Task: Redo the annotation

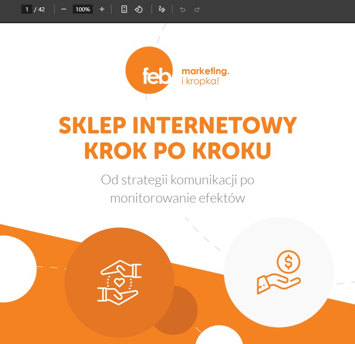Action: [x=197, y=9]
